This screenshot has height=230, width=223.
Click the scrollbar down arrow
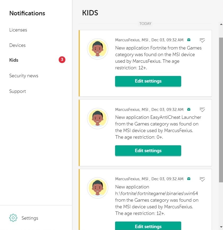[x=221, y=227]
